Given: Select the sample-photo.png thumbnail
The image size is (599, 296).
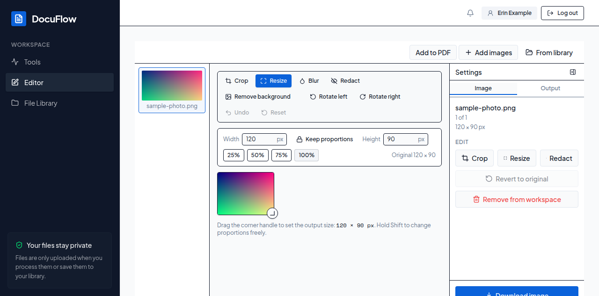Looking at the screenshot, I should [172, 90].
